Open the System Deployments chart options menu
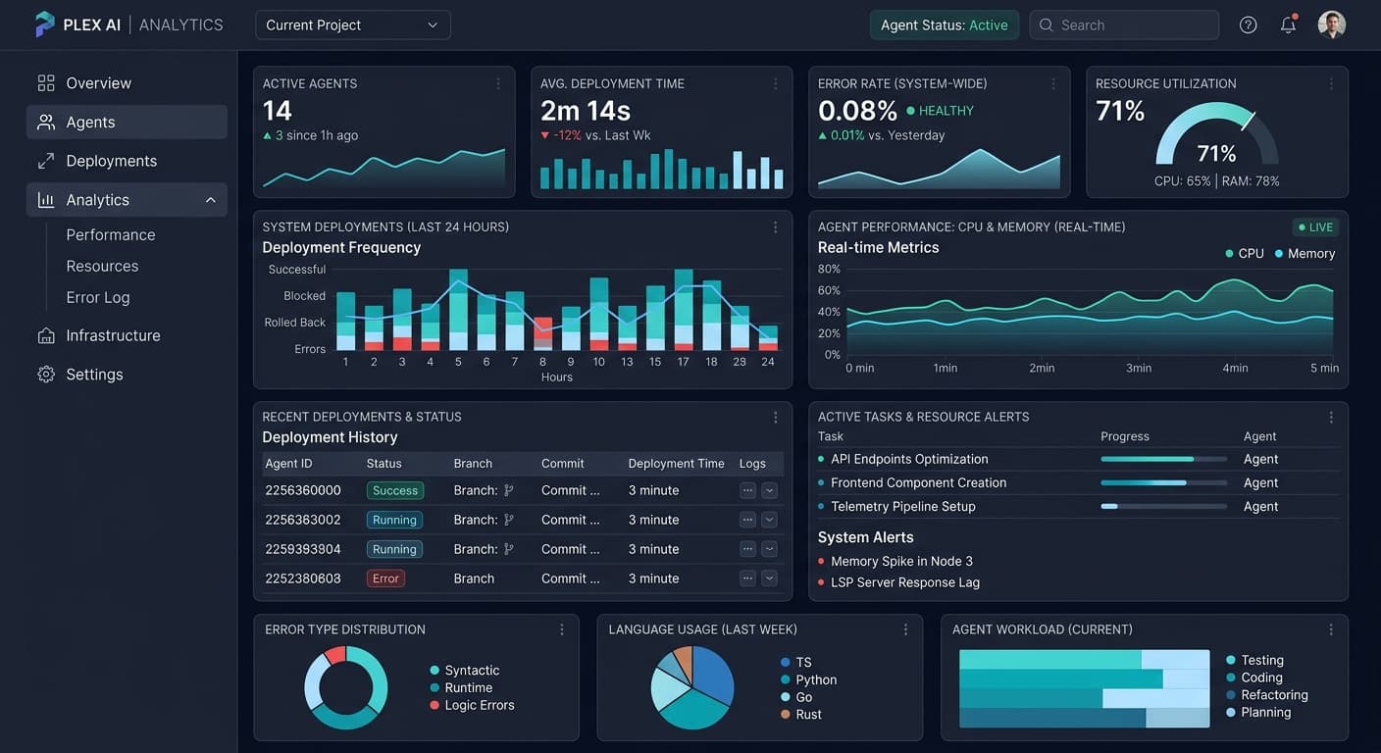Image resolution: width=1381 pixels, height=753 pixels. point(776,226)
